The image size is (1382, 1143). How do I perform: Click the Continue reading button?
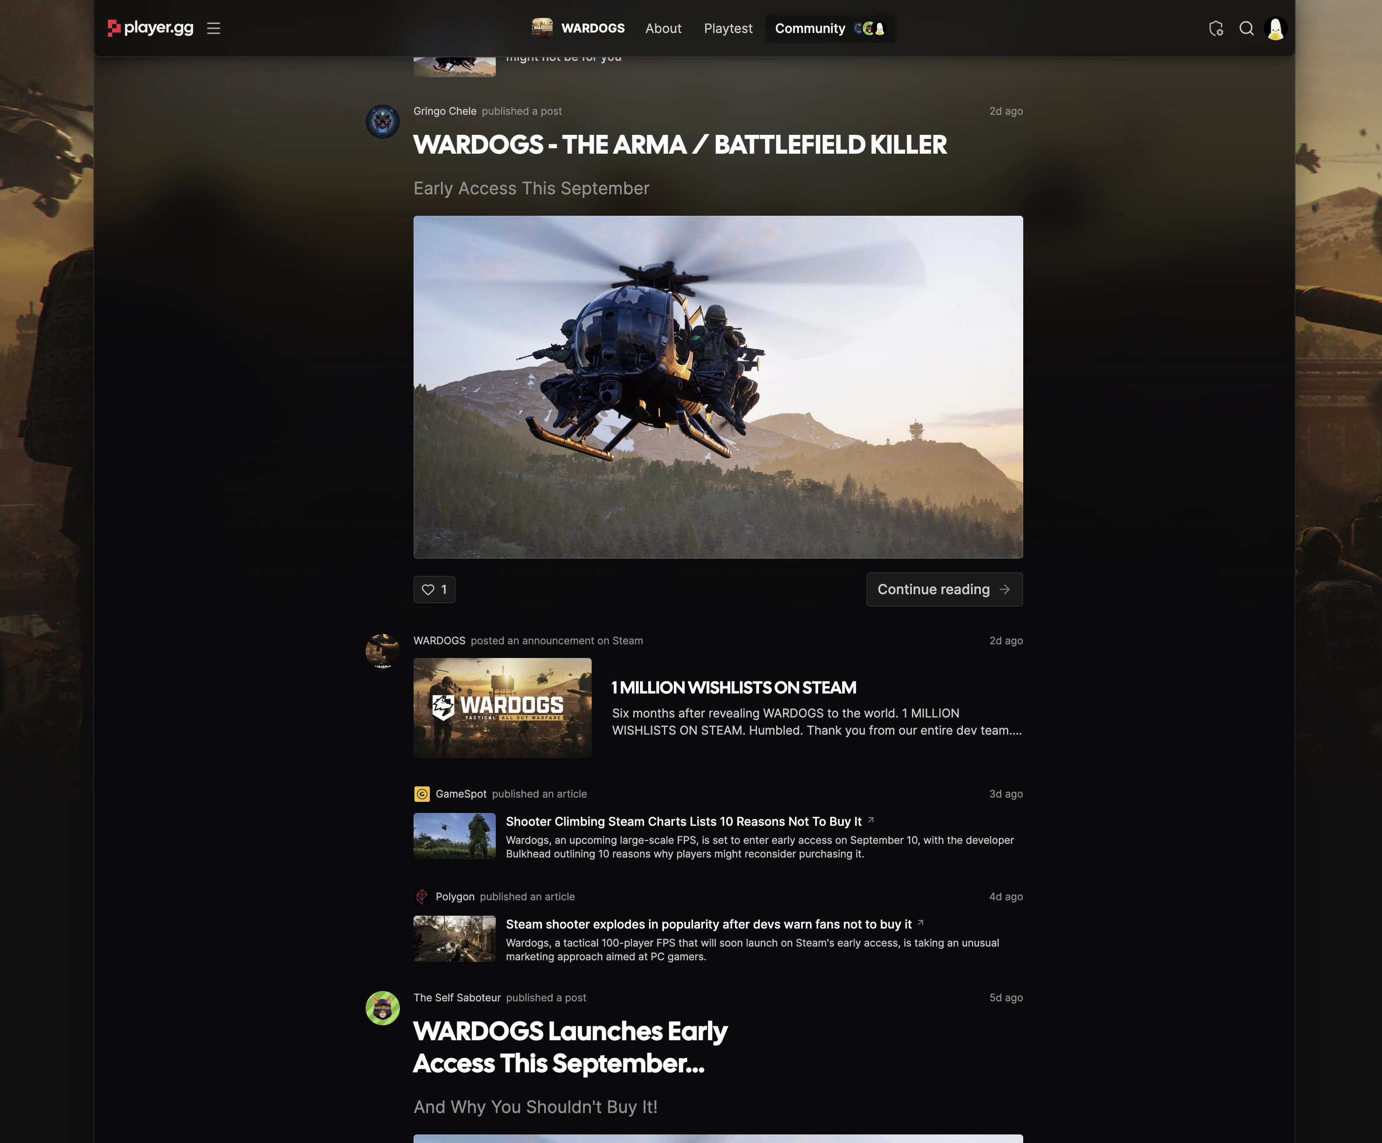point(944,589)
